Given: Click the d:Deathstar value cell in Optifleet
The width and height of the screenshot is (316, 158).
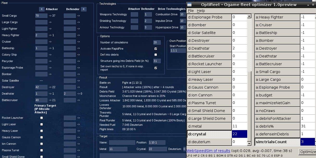Looking at the screenshot, I should (x=239, y=48).
